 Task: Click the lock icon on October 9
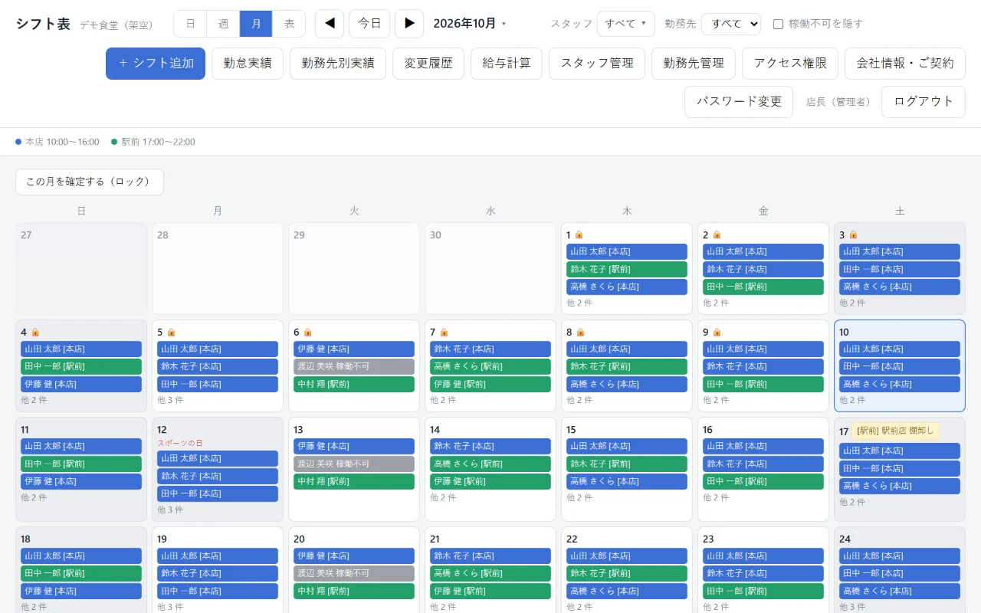pyautogui.click(x=717, y=333)
